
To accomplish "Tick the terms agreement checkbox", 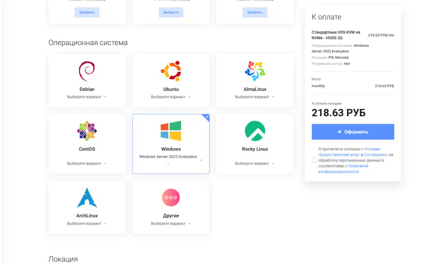I will pyautogui.click(x=314, y=160).
